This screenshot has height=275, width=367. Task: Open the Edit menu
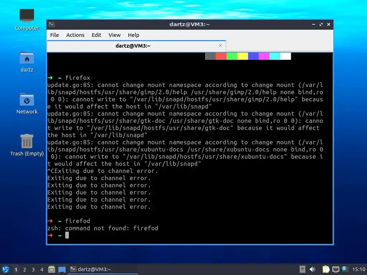(96, 35)
